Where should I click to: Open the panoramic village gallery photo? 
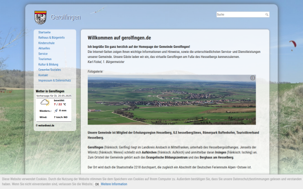pyautogui.click(x=172, y=100)
